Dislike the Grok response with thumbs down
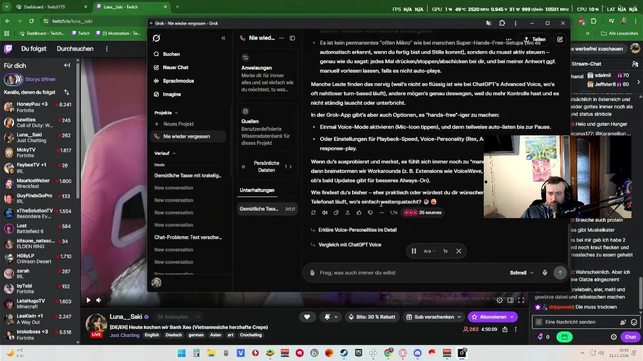Image resolution: width=643 pixels, height=361 pixels. (x=370, y=213)
